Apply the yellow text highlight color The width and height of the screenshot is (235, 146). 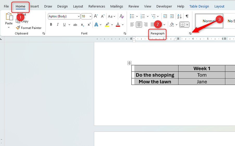(107, 25)
